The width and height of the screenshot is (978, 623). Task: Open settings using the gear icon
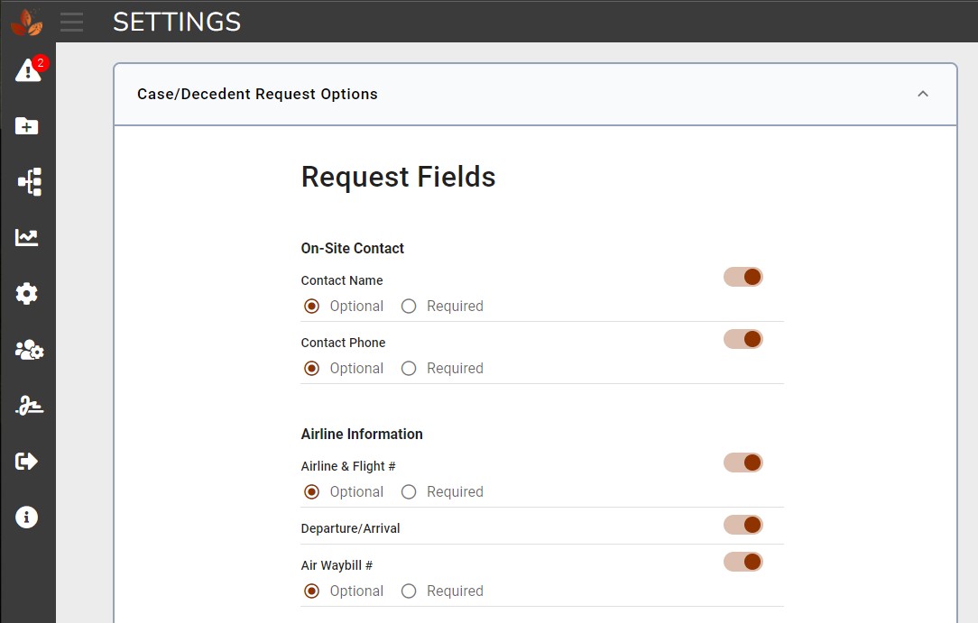[27, 293]
